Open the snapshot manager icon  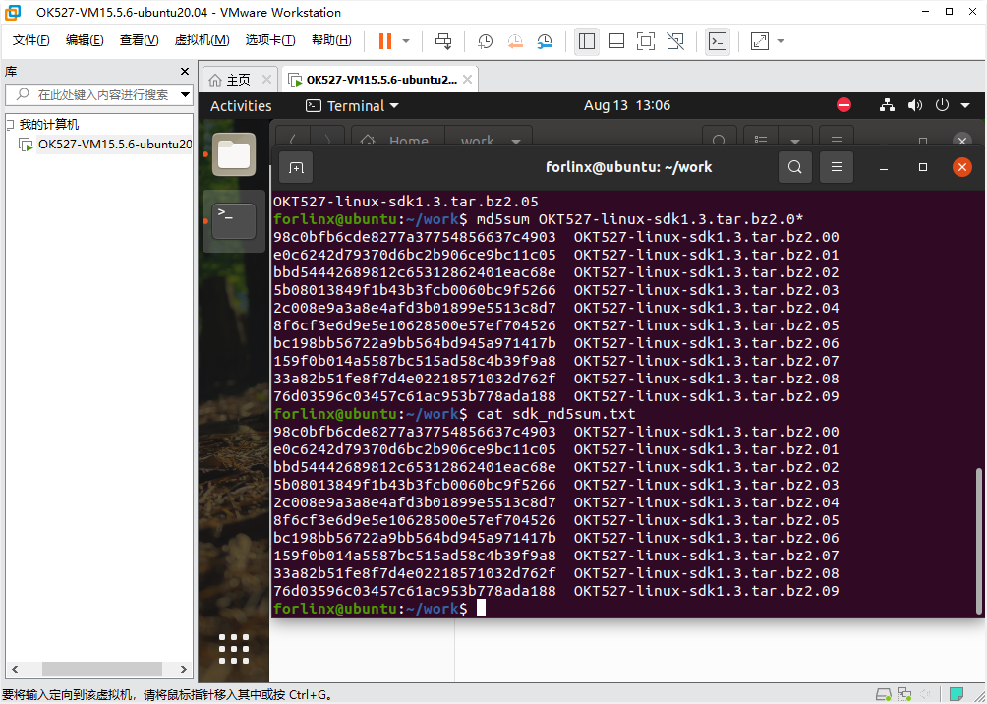pos(546,41)
